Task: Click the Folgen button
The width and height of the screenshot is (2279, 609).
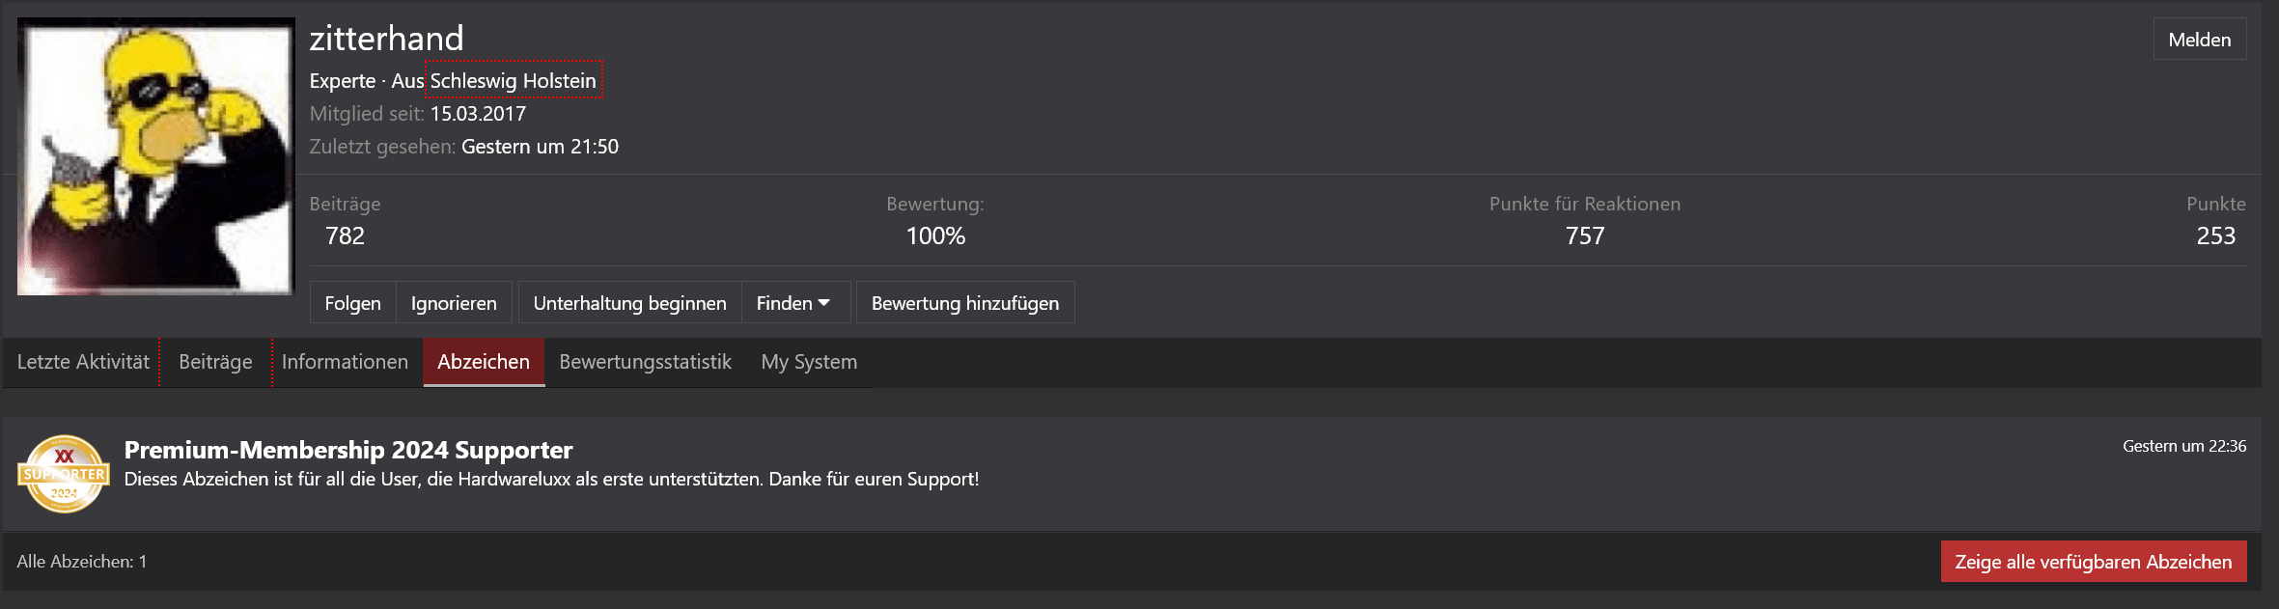Action: click(x=352, y=303)
